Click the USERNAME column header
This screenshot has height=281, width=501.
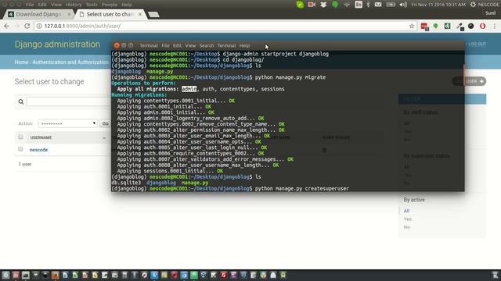pos(41,137)
